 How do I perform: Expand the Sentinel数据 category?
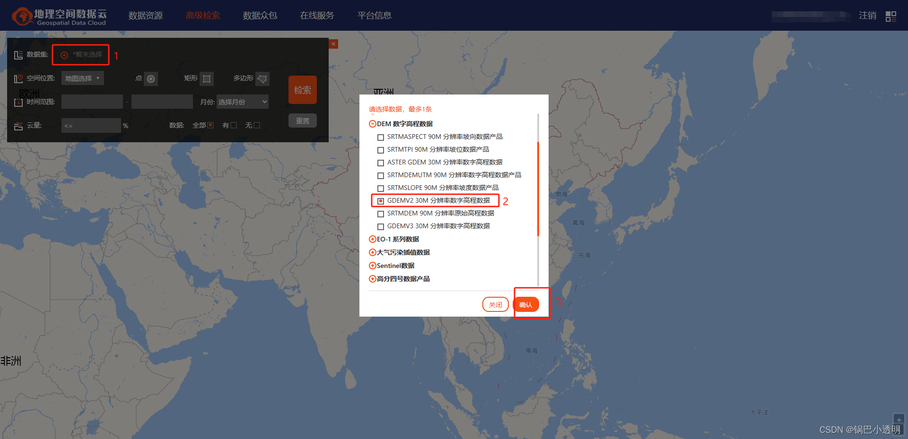point(373,266)
